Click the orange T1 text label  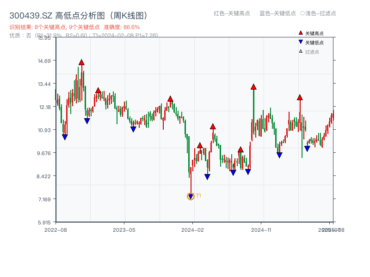198,196
